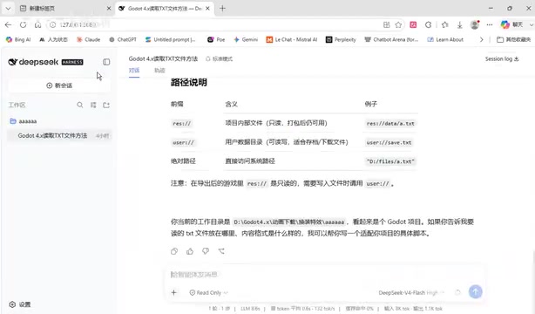Copy the assistant reply
Image resolution: width=535 pixels, height=314 pixels.
tap(174, 251)
